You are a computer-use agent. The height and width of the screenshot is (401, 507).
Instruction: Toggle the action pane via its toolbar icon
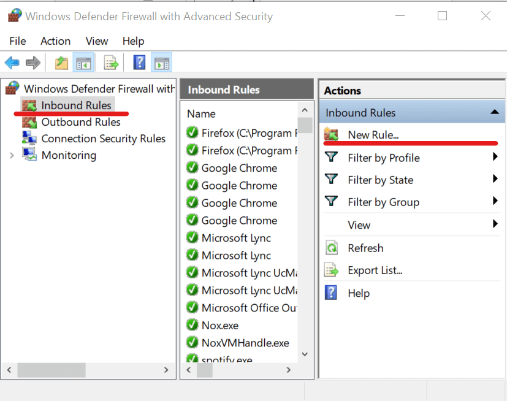pyautogui.click(x=161, y=62)
